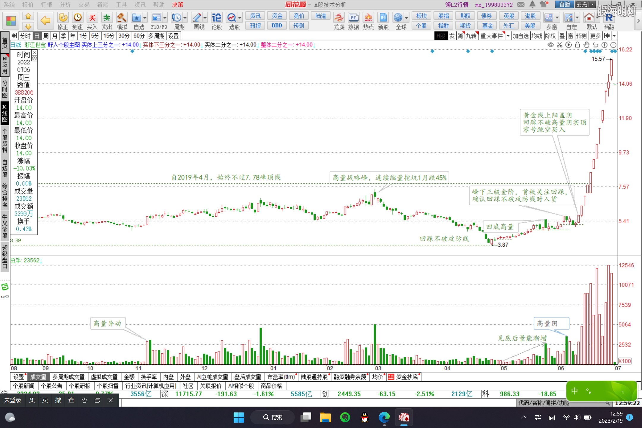642x428 pixels.
Task: Click the zoom-out minus circle icon
Action: (613, 45)
